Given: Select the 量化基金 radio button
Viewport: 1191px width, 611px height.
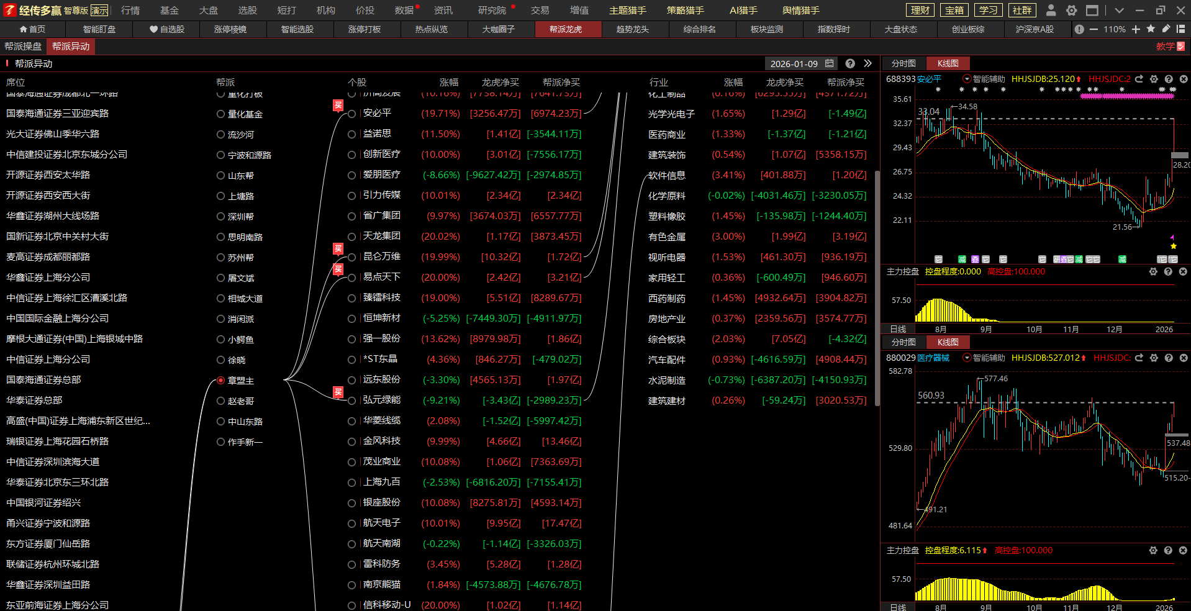Looking at the screenshot, I should 220,114.
